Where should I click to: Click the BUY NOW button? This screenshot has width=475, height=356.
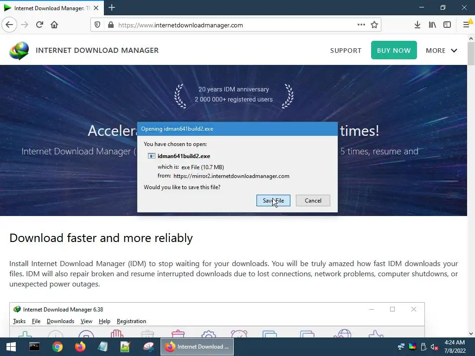pyautogui.click(x=394, y=50)
